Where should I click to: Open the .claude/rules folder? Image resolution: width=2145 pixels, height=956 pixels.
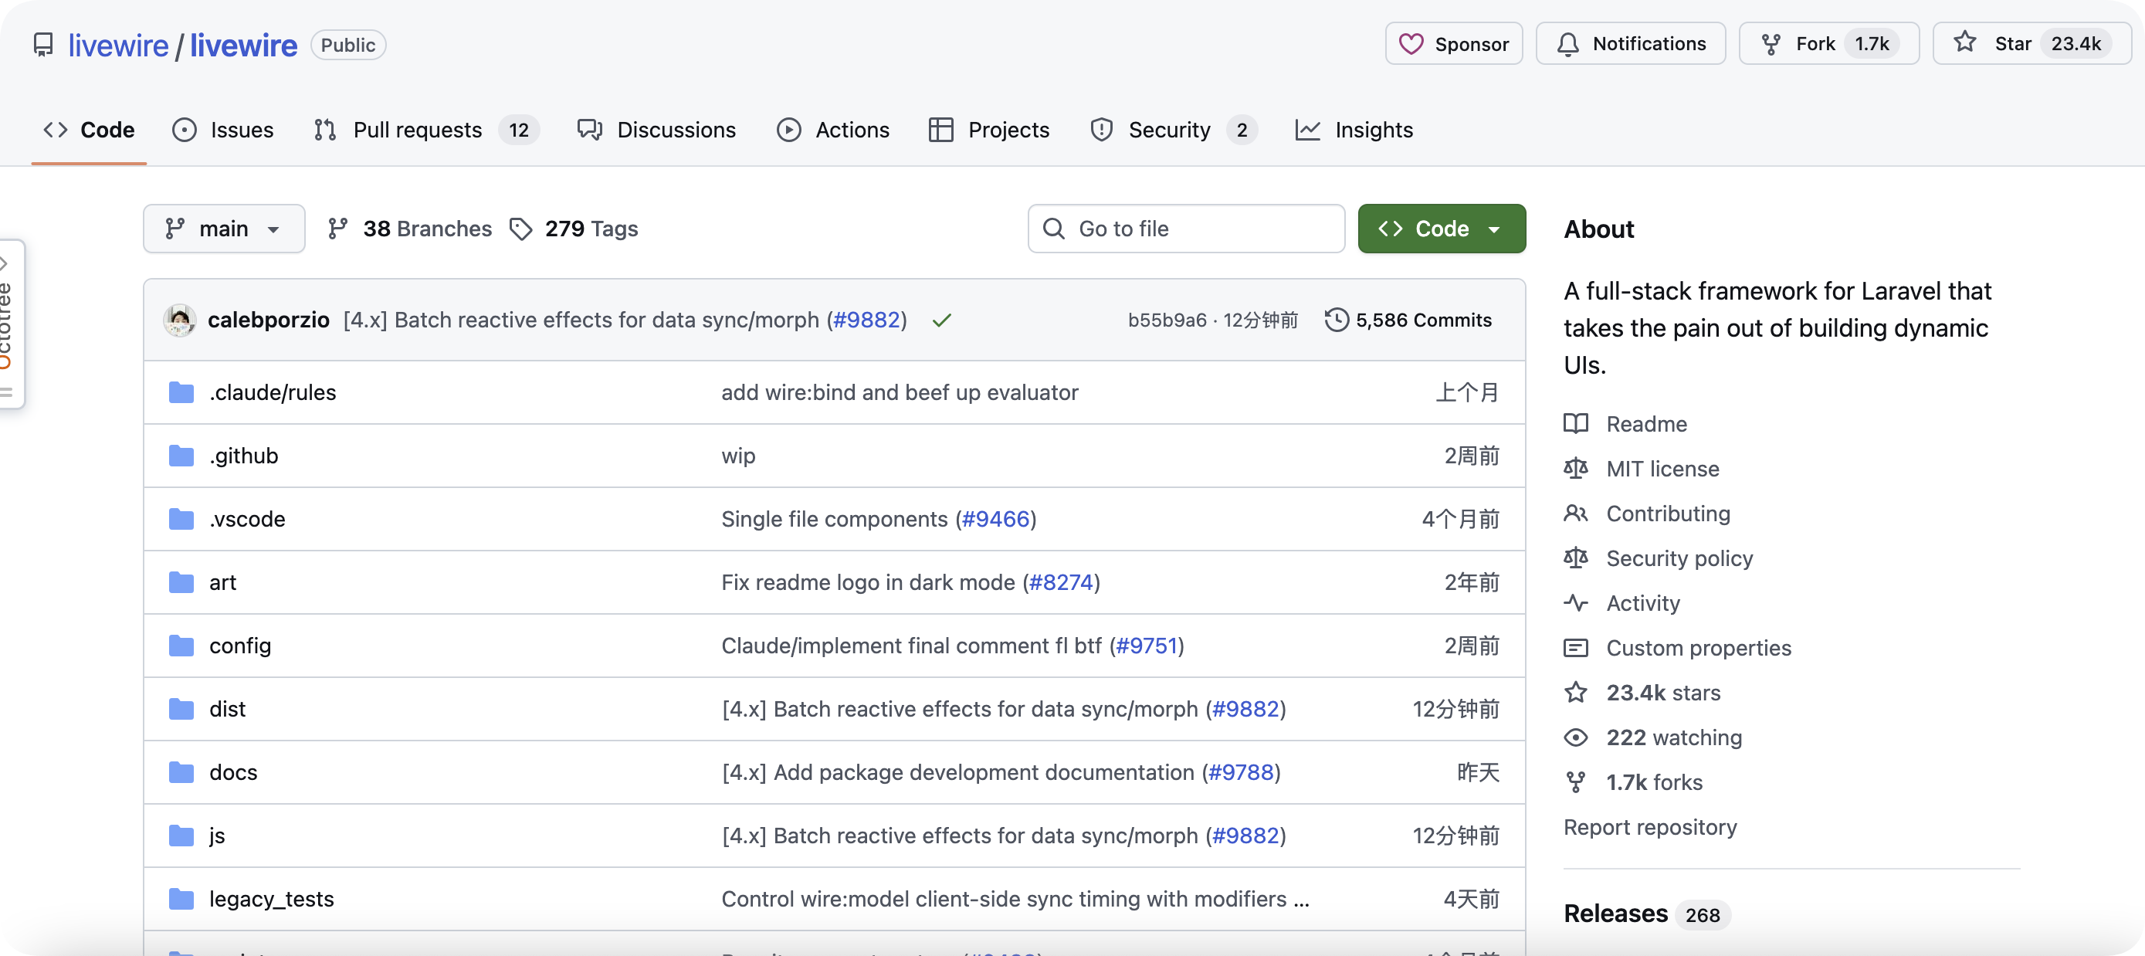point(273,392)
